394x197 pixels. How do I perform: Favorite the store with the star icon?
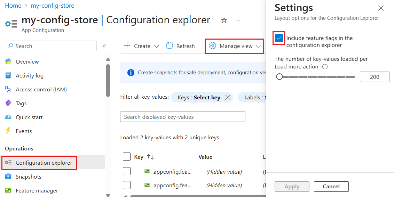(224, 20)
